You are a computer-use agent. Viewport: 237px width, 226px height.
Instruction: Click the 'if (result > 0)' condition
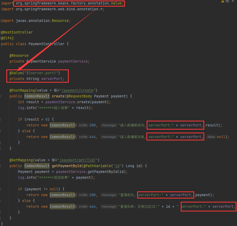[36, 119]
